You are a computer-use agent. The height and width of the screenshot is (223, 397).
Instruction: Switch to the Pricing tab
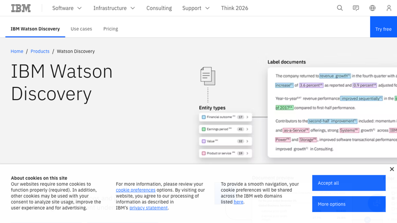coord(111,29)
